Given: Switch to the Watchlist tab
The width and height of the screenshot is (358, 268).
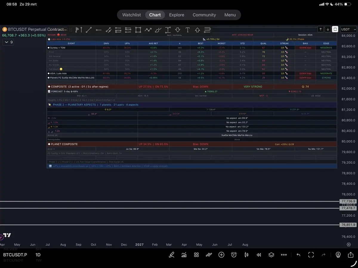Looking at the screenshot, I should (x=132, y=15).
